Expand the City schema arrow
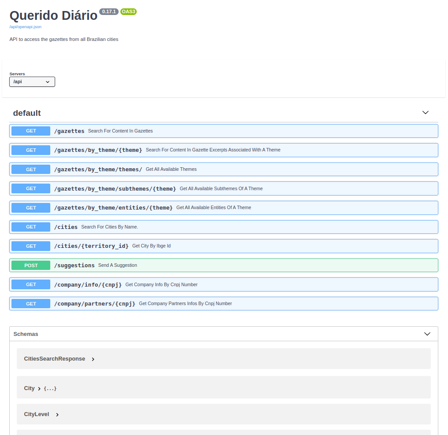Viewport: 448px width, 435px height. coord(39,389)
